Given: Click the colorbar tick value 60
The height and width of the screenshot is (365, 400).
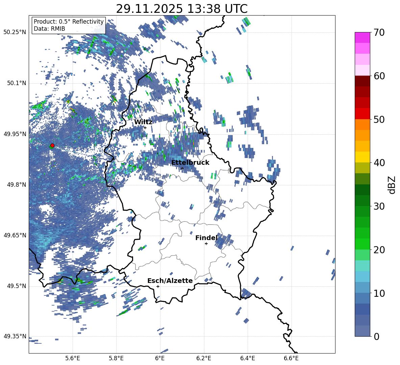Looking at the screenshot, I should [x=379, y=76].
